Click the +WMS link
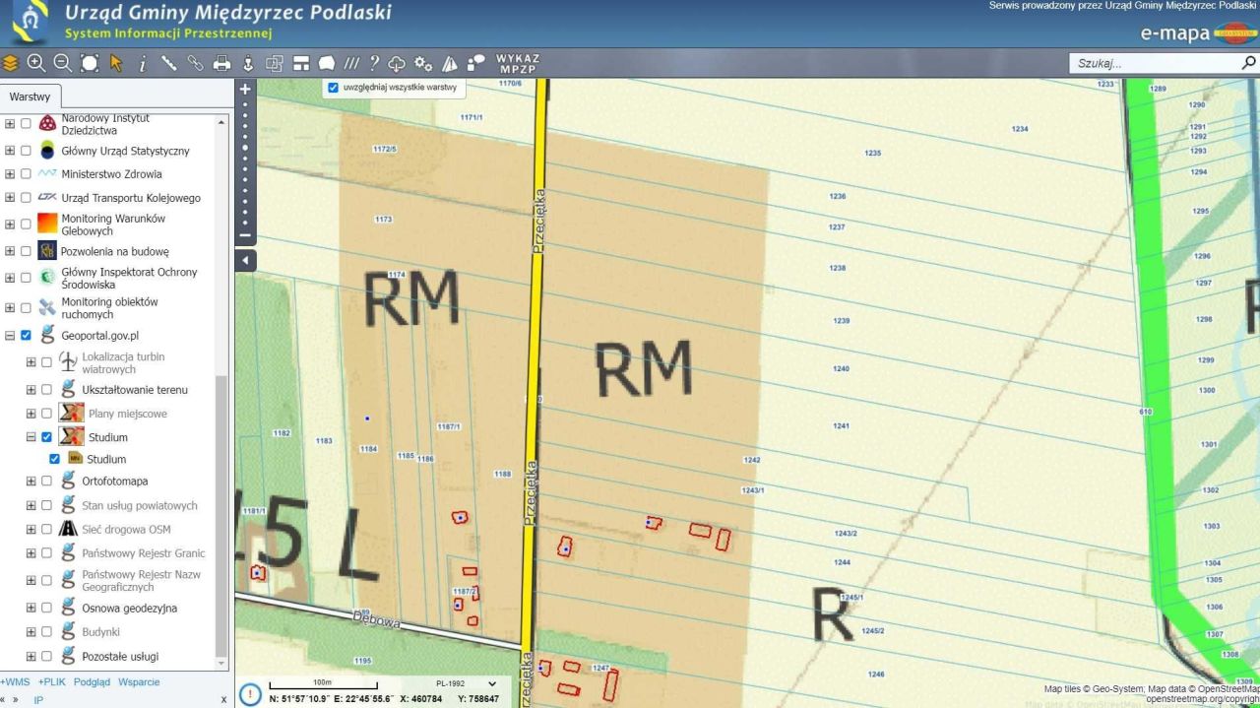The height and width of the screenshot is (708, 1260). (x=15, y=681)
